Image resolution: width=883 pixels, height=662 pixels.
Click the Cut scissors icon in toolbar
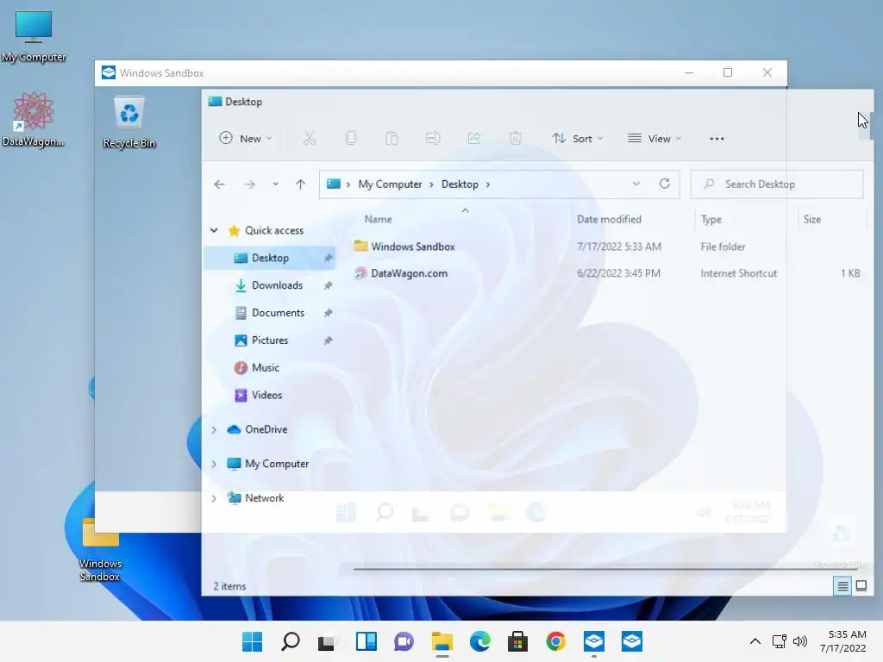click(x=310, y=138)
